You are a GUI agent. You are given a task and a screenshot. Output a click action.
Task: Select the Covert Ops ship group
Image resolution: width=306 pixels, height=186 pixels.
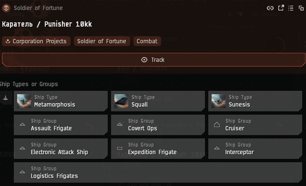coord(158,125)
